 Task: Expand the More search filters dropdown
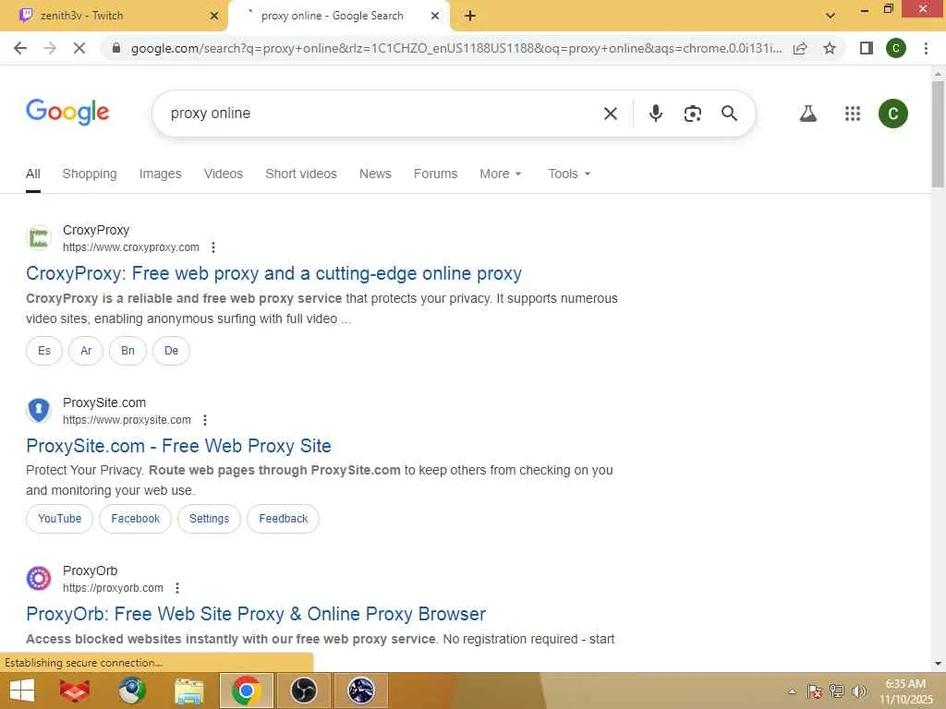[x=500, y=174]
